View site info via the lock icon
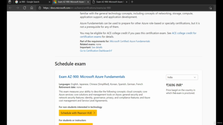Screen dimensions: 223x125 [40, 8]
